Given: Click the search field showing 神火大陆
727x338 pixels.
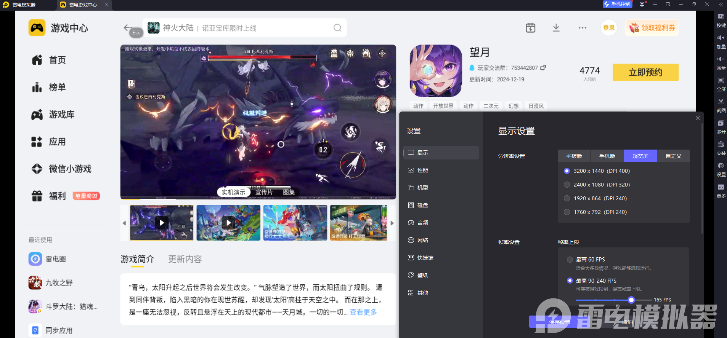Looking at the screenshot, I should click(245, 28).
